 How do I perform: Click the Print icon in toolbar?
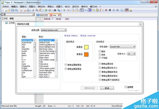pos(28,10)
